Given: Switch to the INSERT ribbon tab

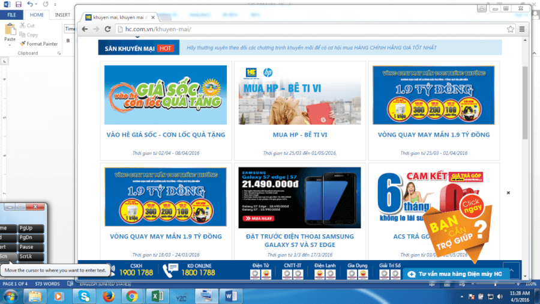Looking at the screenshot, I should 62,14.
